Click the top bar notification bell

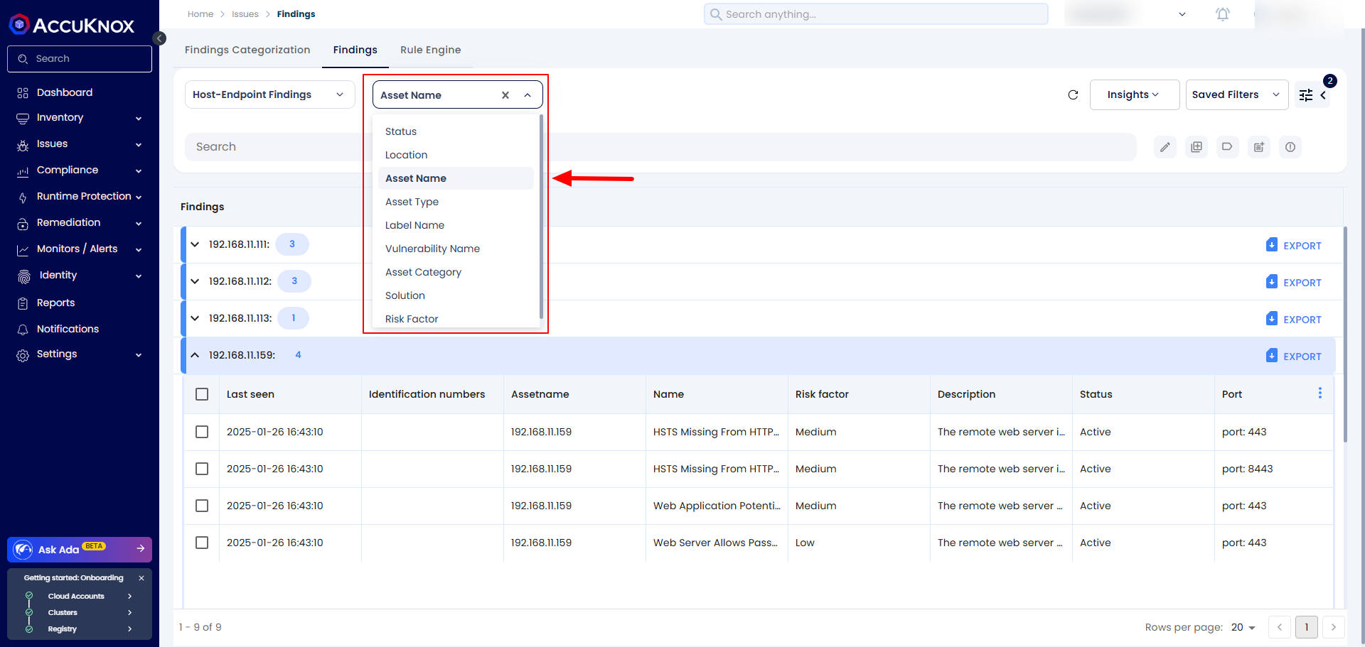pos(1223,14)
